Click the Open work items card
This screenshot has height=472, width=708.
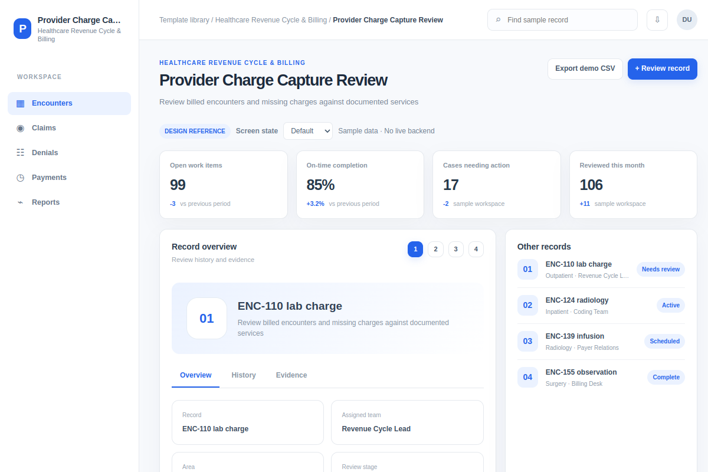pos(224,185)
